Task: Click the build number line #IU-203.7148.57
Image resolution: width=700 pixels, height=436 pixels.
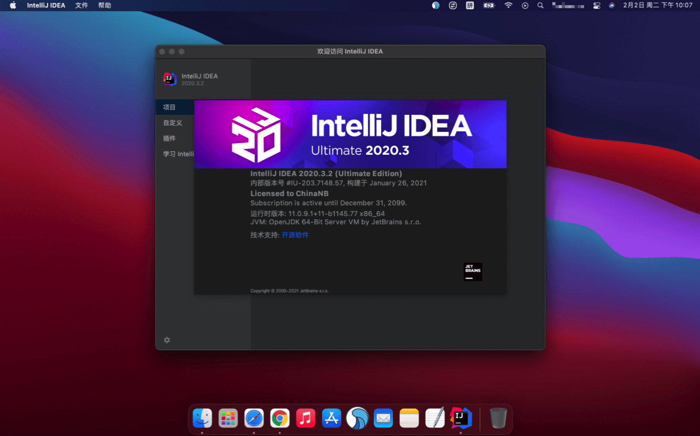Action: [x=339, y=183]
